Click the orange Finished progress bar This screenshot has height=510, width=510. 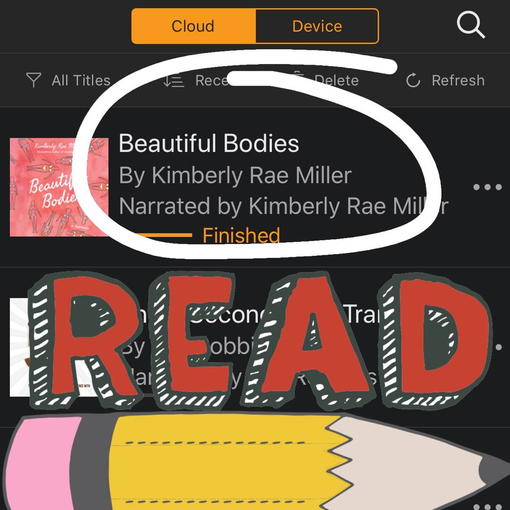click(x=164, y=235)
